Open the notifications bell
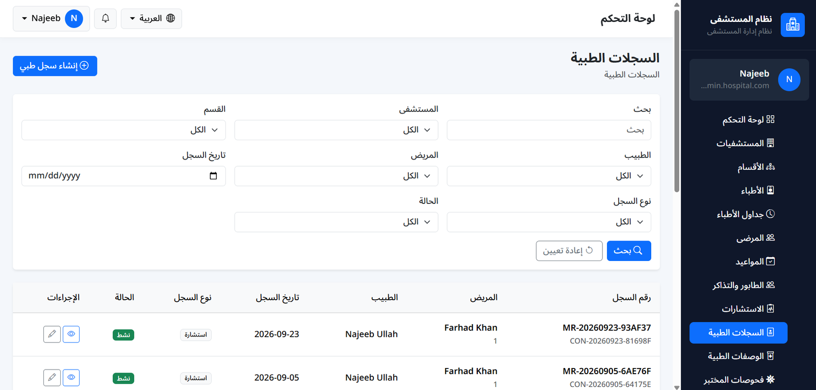This screenshot has width=816, height=390. [106, 18]
